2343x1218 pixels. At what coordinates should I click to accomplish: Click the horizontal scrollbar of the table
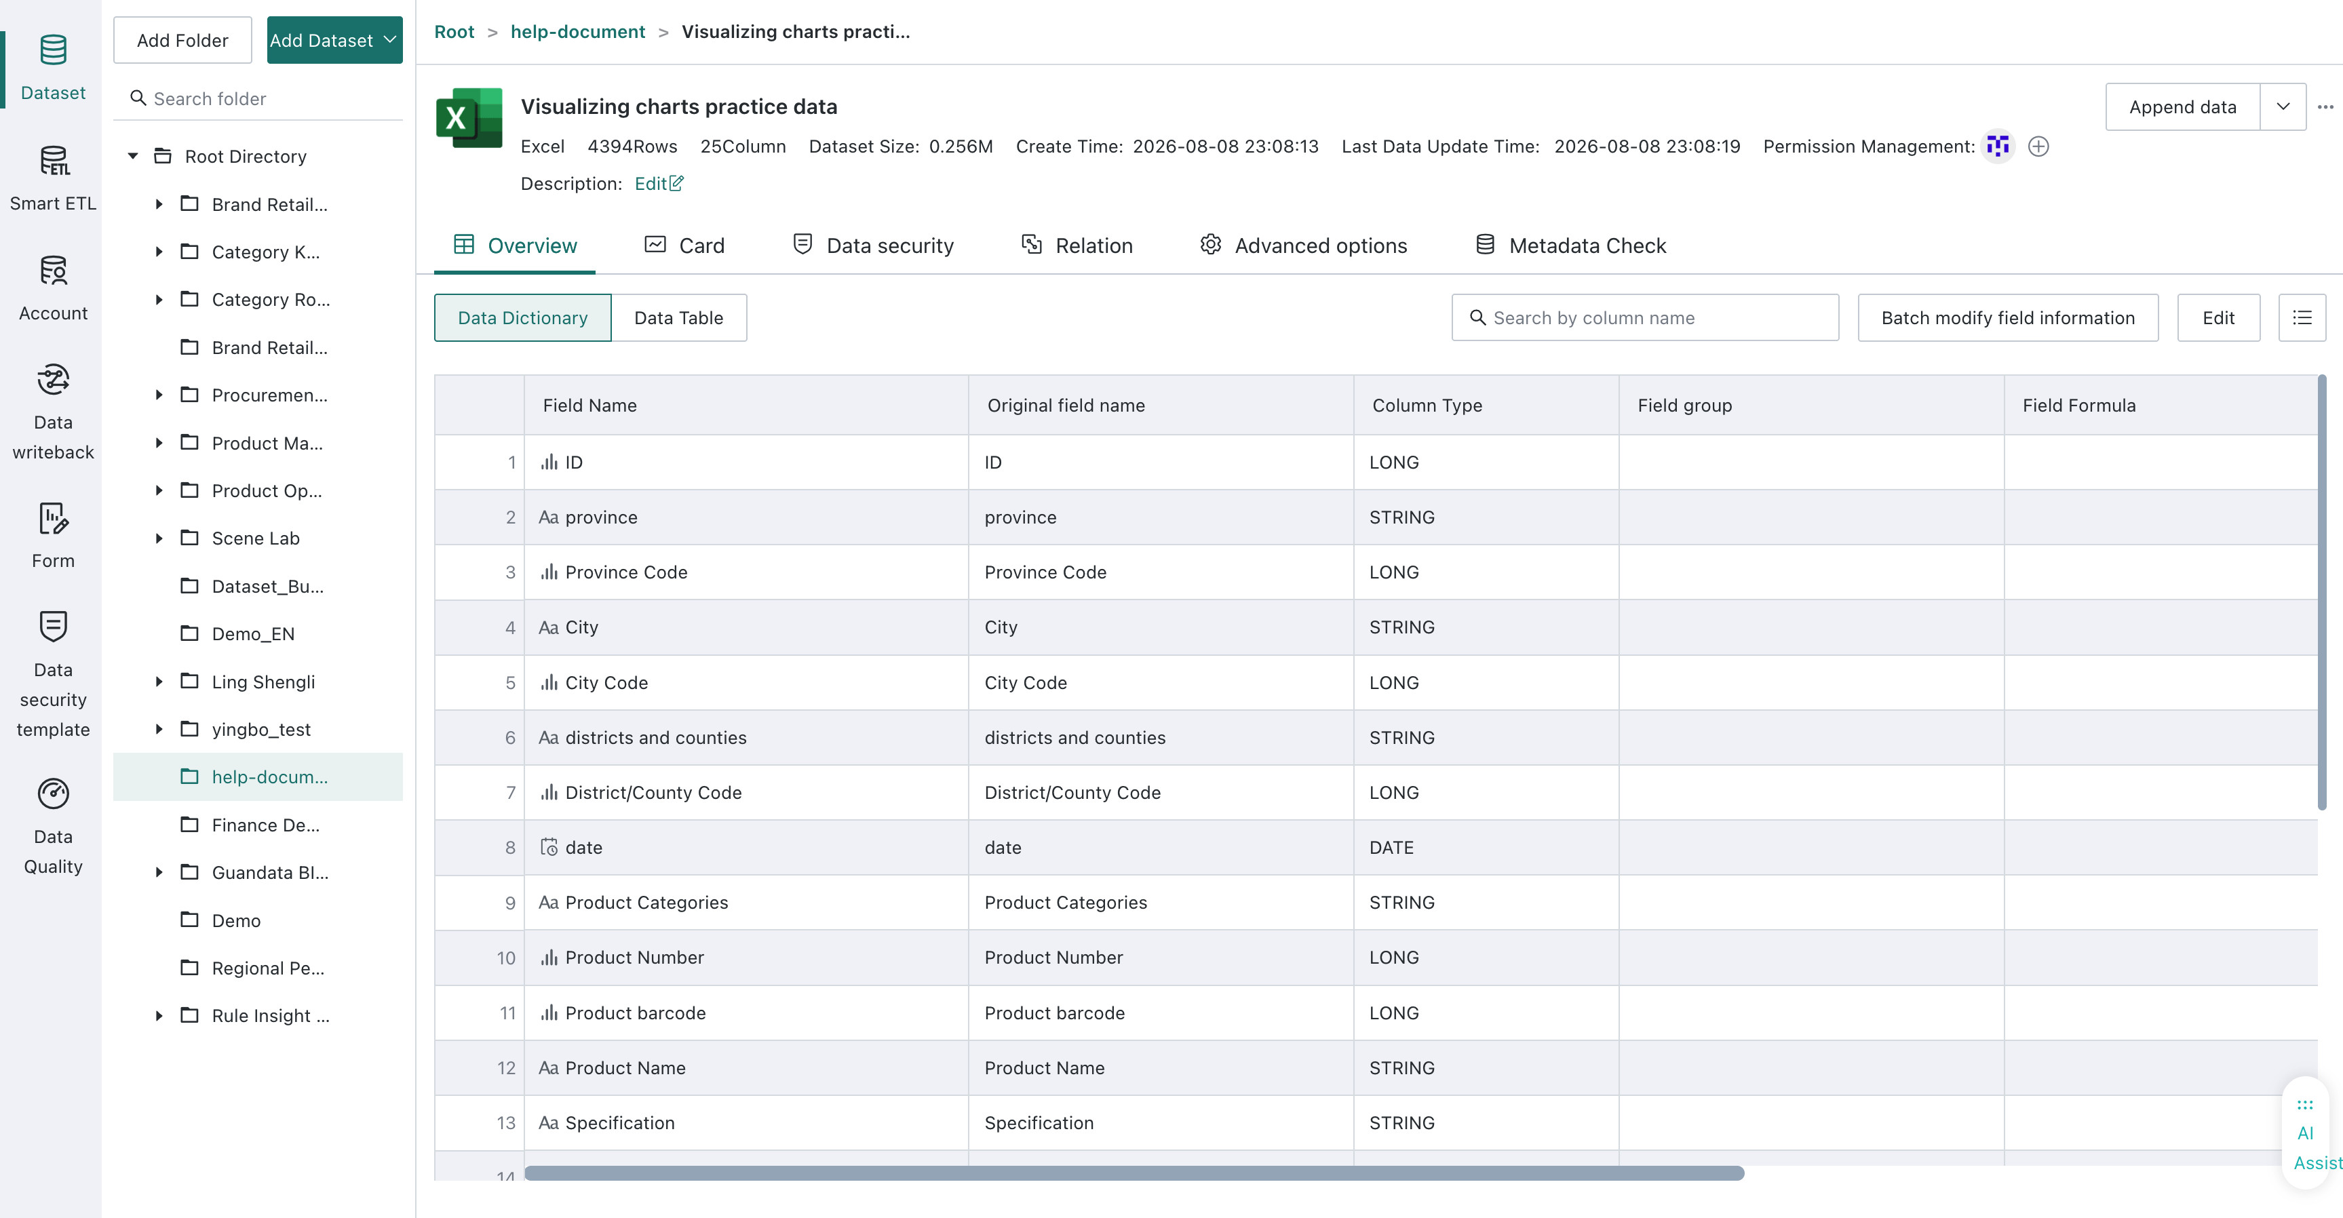pos(1134,1173)
